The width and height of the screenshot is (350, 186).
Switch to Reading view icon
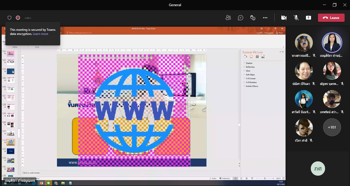246,178
